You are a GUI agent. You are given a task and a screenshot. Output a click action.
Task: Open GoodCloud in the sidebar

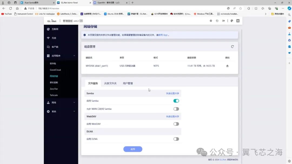(55, 70)
